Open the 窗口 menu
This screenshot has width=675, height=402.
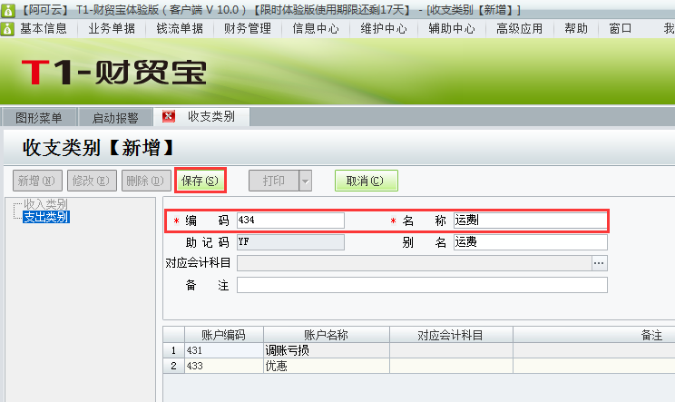click(x=621, y=29)
